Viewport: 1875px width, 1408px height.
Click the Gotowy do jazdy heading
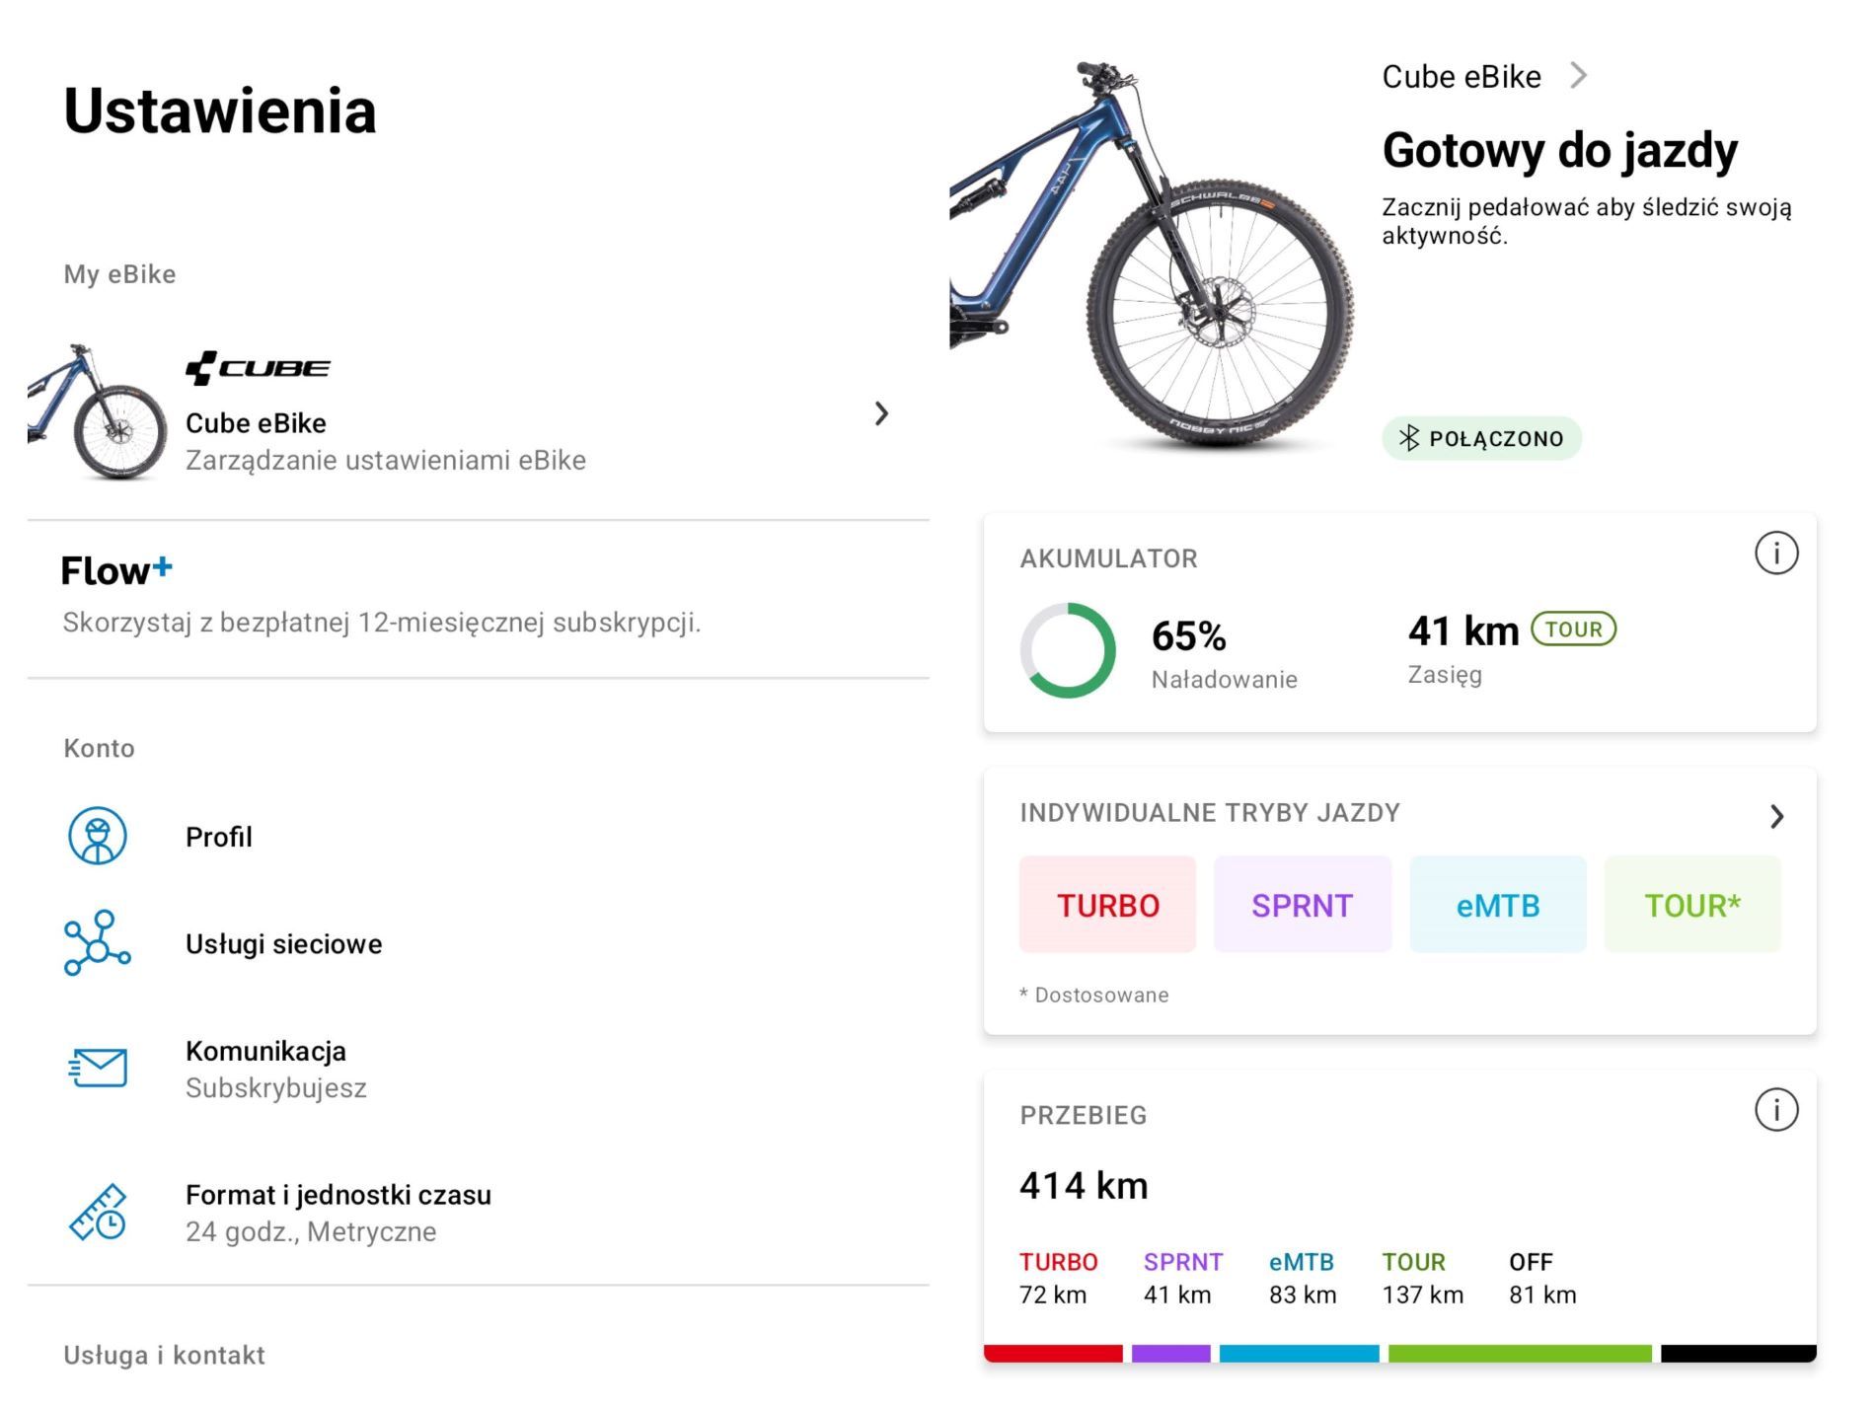pos(1559,151)
